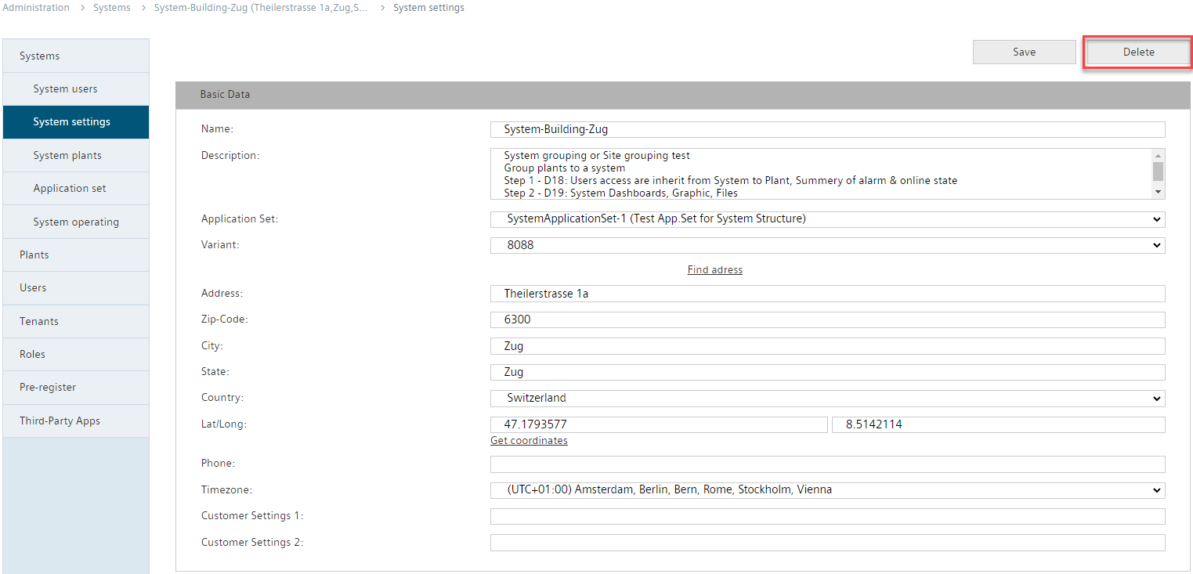This screenshot has width=1193, height=574.
Task: Go to Application set section
Action: 70,189
